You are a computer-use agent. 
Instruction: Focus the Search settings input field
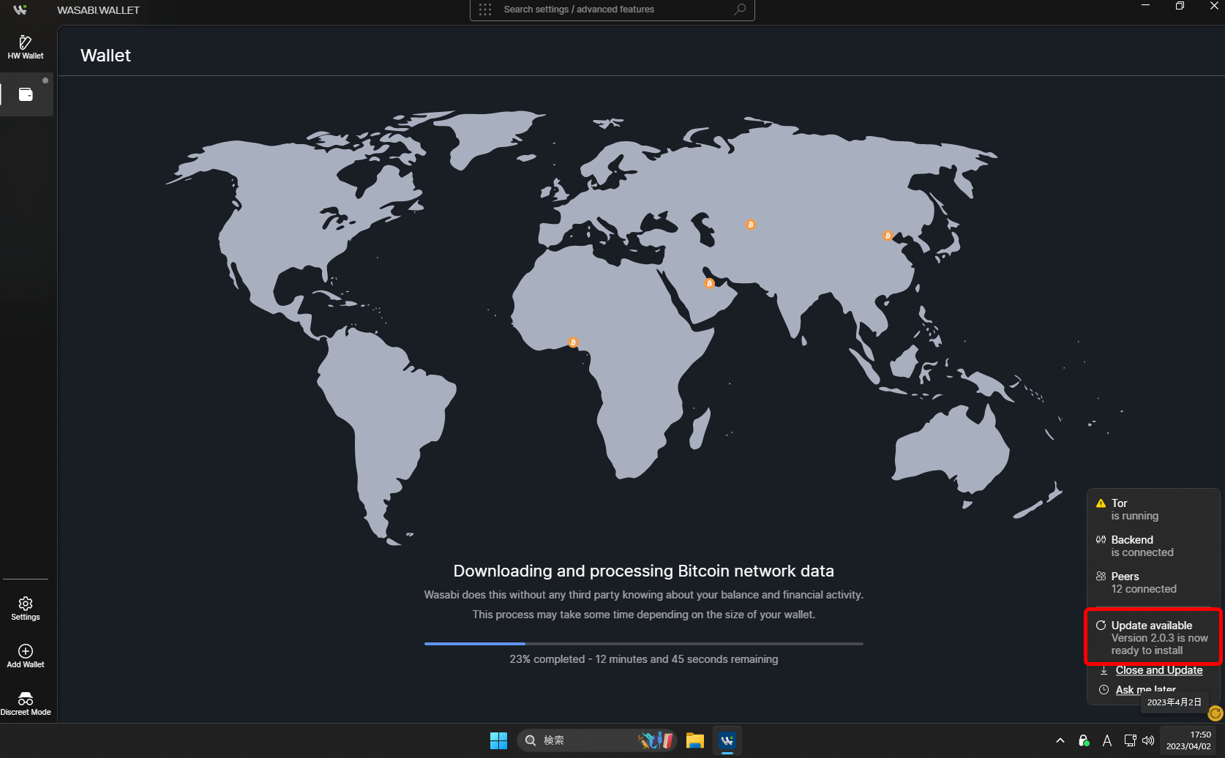point(612,10)
